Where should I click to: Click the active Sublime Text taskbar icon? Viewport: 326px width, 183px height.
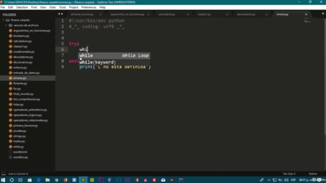pyautogui.click(x=83, y=180)
